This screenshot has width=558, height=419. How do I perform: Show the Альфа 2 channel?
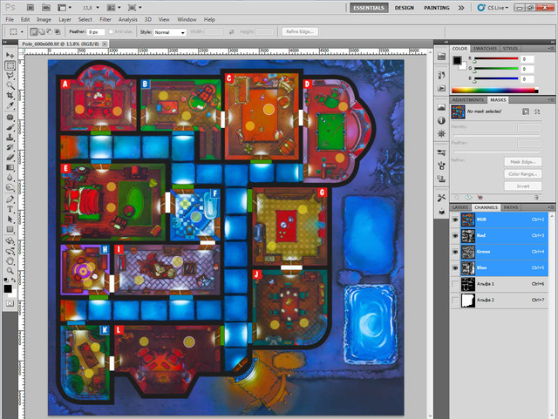pyautogui.click(x=455, y=300)
